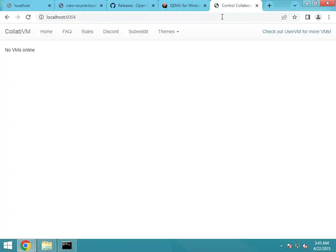Close the localhost tab

coord(50,6)
